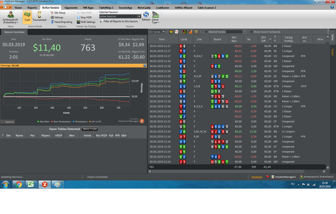Click the Table Finder button
The height and width of the screenshot is (214, 336).
(x=89, y=129)
